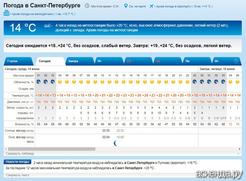
Task: Click the Местное время row label
Action: click(23, 75)
